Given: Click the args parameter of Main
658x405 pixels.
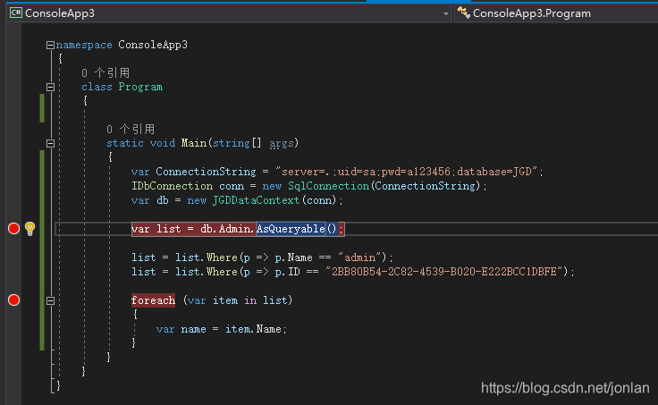Looking at the screenshot, I should pyautogui.click(x=281, y=144).
